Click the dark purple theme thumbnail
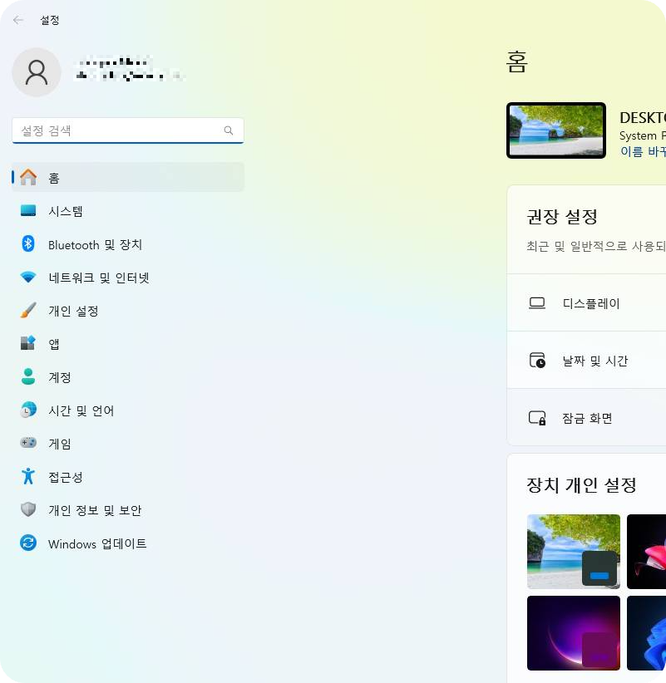This screenshot has width=666, height=683. coord(573,632)
